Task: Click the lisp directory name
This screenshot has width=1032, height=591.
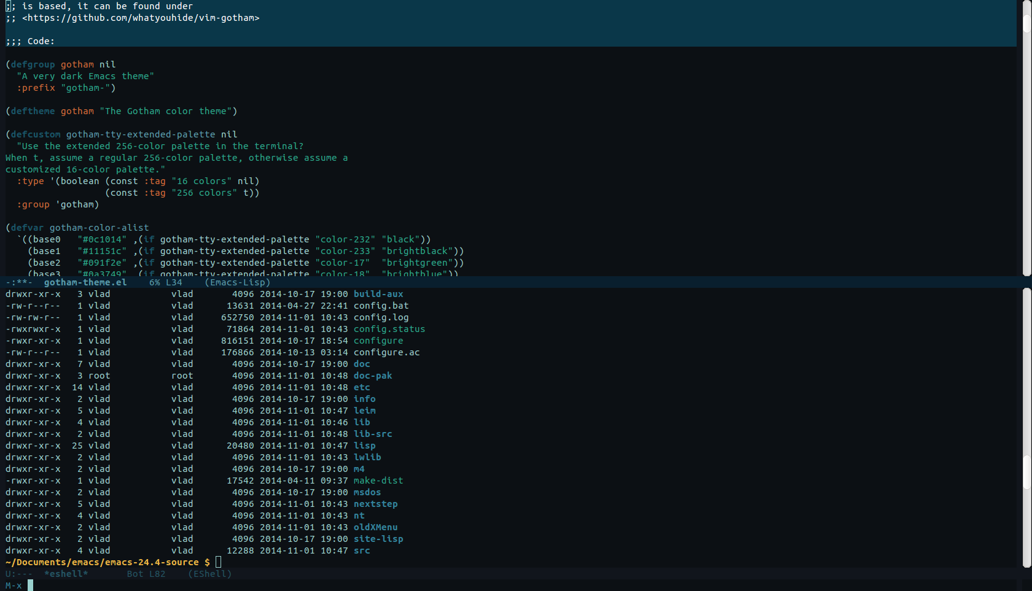Action: [x=364, y=446]
